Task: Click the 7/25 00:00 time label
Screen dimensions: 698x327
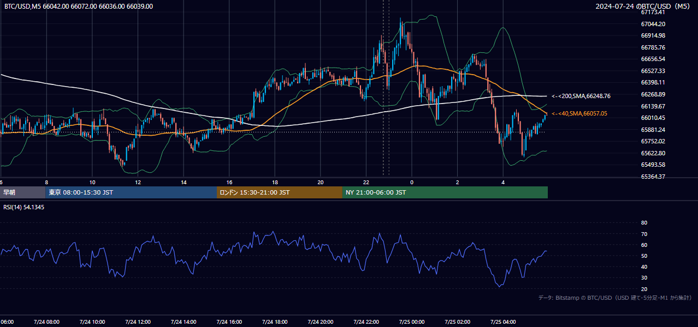Action: pyautogui.click(x=412, y=322)
